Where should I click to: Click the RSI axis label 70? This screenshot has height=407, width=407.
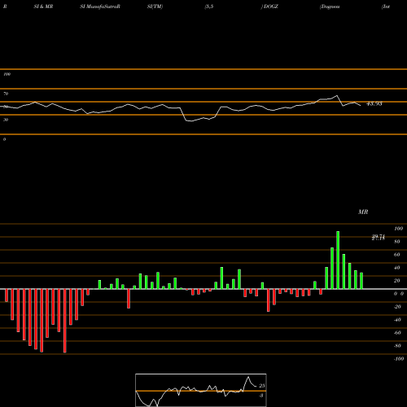pos(6,94)
